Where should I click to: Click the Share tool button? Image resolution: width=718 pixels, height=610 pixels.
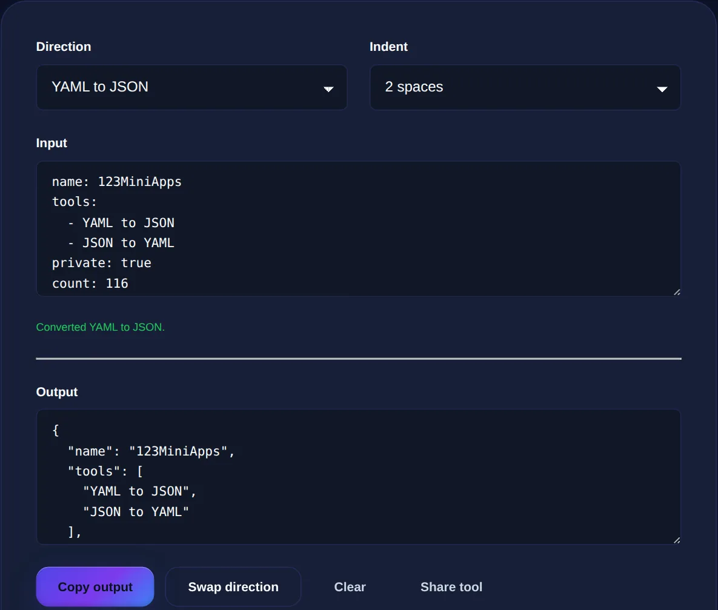[451, 586]
